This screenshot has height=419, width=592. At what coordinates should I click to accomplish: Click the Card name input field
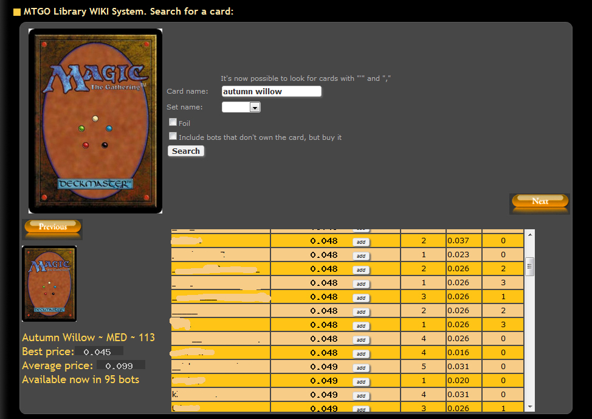tap(272, 91)
